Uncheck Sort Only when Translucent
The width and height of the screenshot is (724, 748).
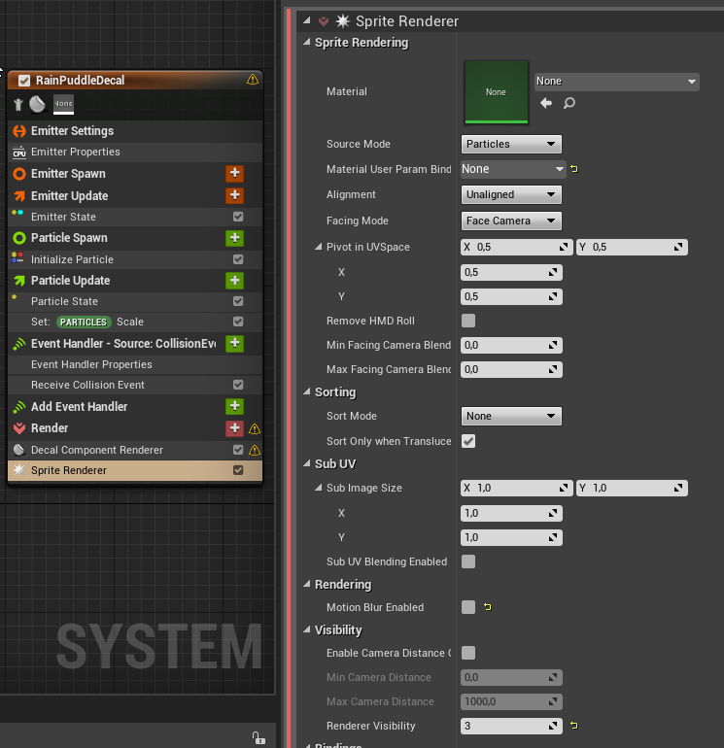click(x=468, y=441)
